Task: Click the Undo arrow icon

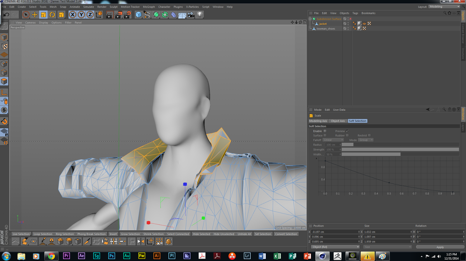Action: coord(6,15)
